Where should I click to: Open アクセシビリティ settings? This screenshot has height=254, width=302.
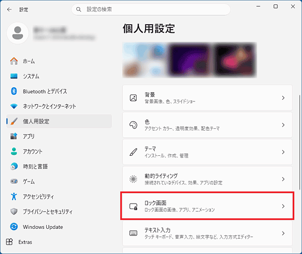59,196
